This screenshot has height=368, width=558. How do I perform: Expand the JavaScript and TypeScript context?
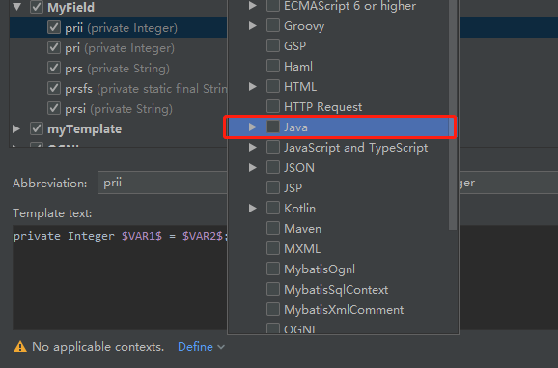pos(253,148)
